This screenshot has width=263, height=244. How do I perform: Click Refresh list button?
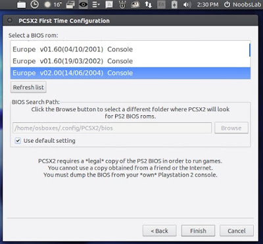pos(28,87)
